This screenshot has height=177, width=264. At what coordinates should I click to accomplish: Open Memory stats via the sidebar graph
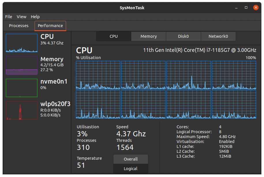[21, 65]
